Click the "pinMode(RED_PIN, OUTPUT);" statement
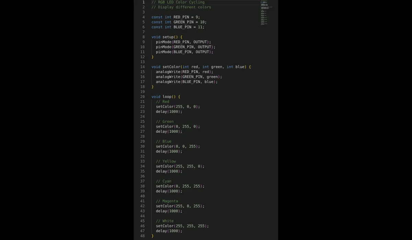 tap(183, 42)
